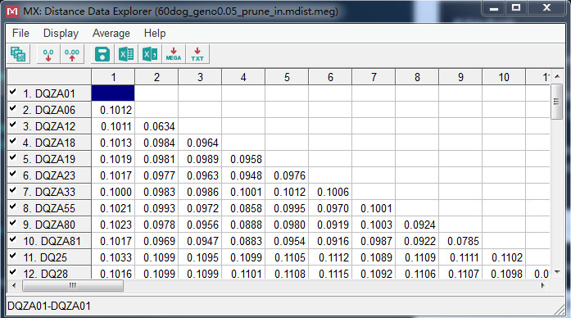This screenshot has height=318, width=571.
Task: Toggle the 3. DQZA12 taxon checkbox
Action: (13, 125)
